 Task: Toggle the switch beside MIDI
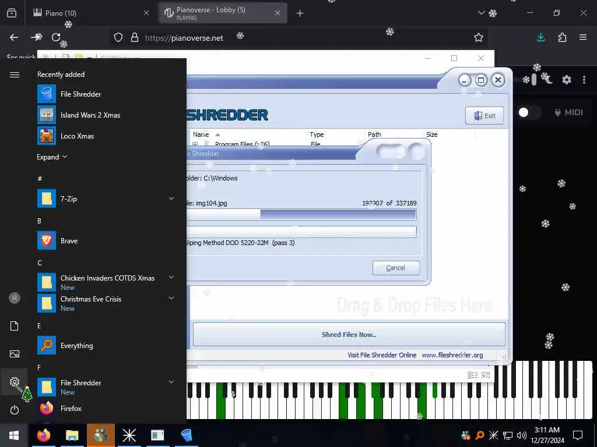point(529,112)
